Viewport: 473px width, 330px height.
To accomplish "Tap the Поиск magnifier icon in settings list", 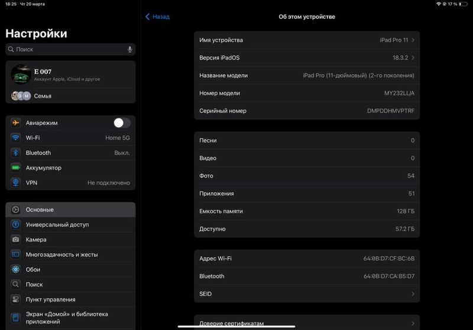I will [16, 284].
